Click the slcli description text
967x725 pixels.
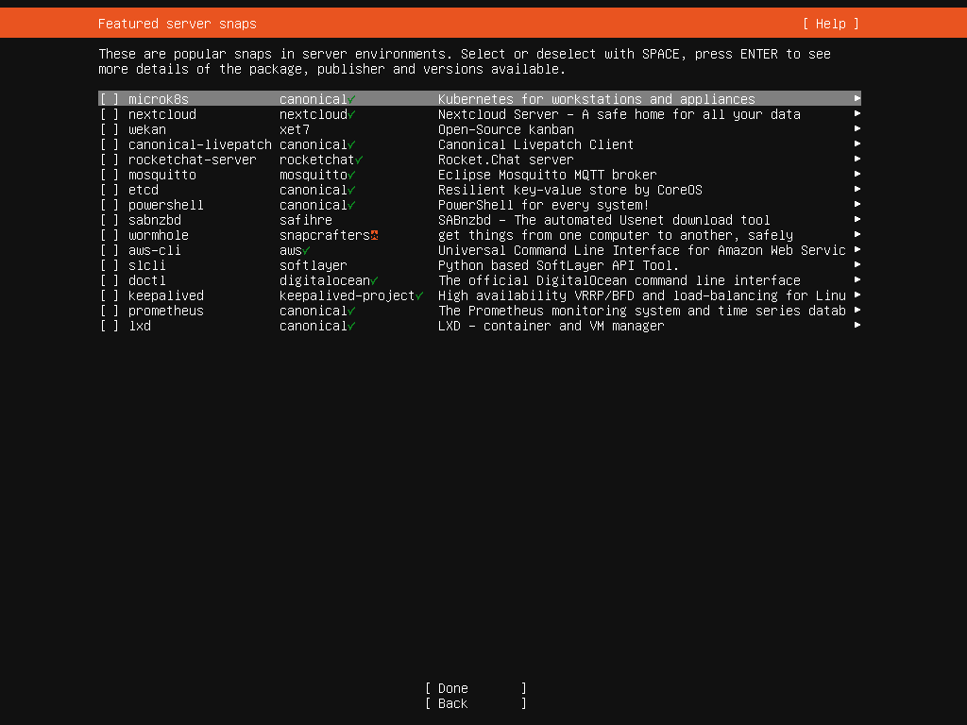point(558,265)
